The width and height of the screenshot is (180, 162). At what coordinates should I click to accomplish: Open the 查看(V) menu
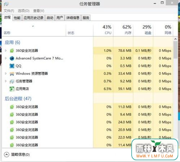click(39, 11)
